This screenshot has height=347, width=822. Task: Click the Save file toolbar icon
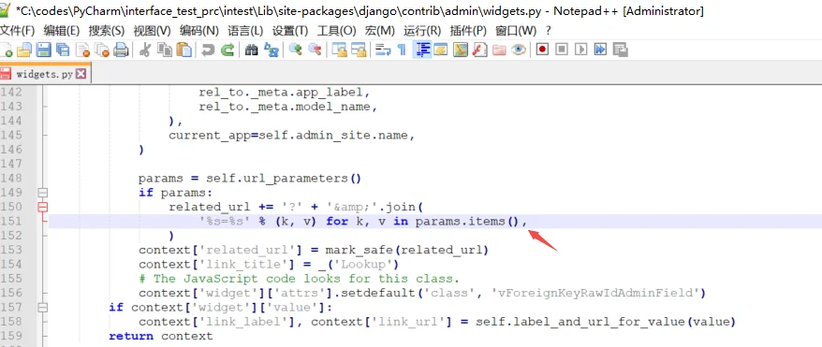coord(43,50)
